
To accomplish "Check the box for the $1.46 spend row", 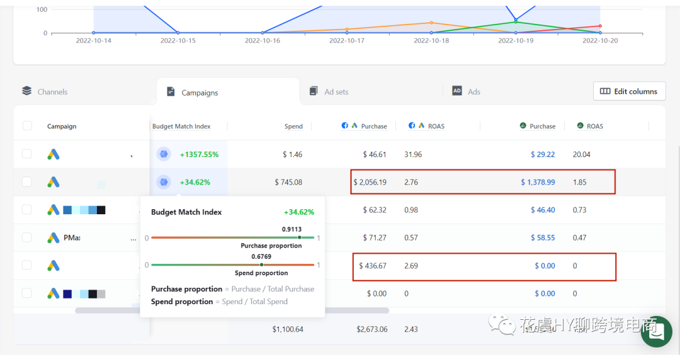I will (27, 154).
